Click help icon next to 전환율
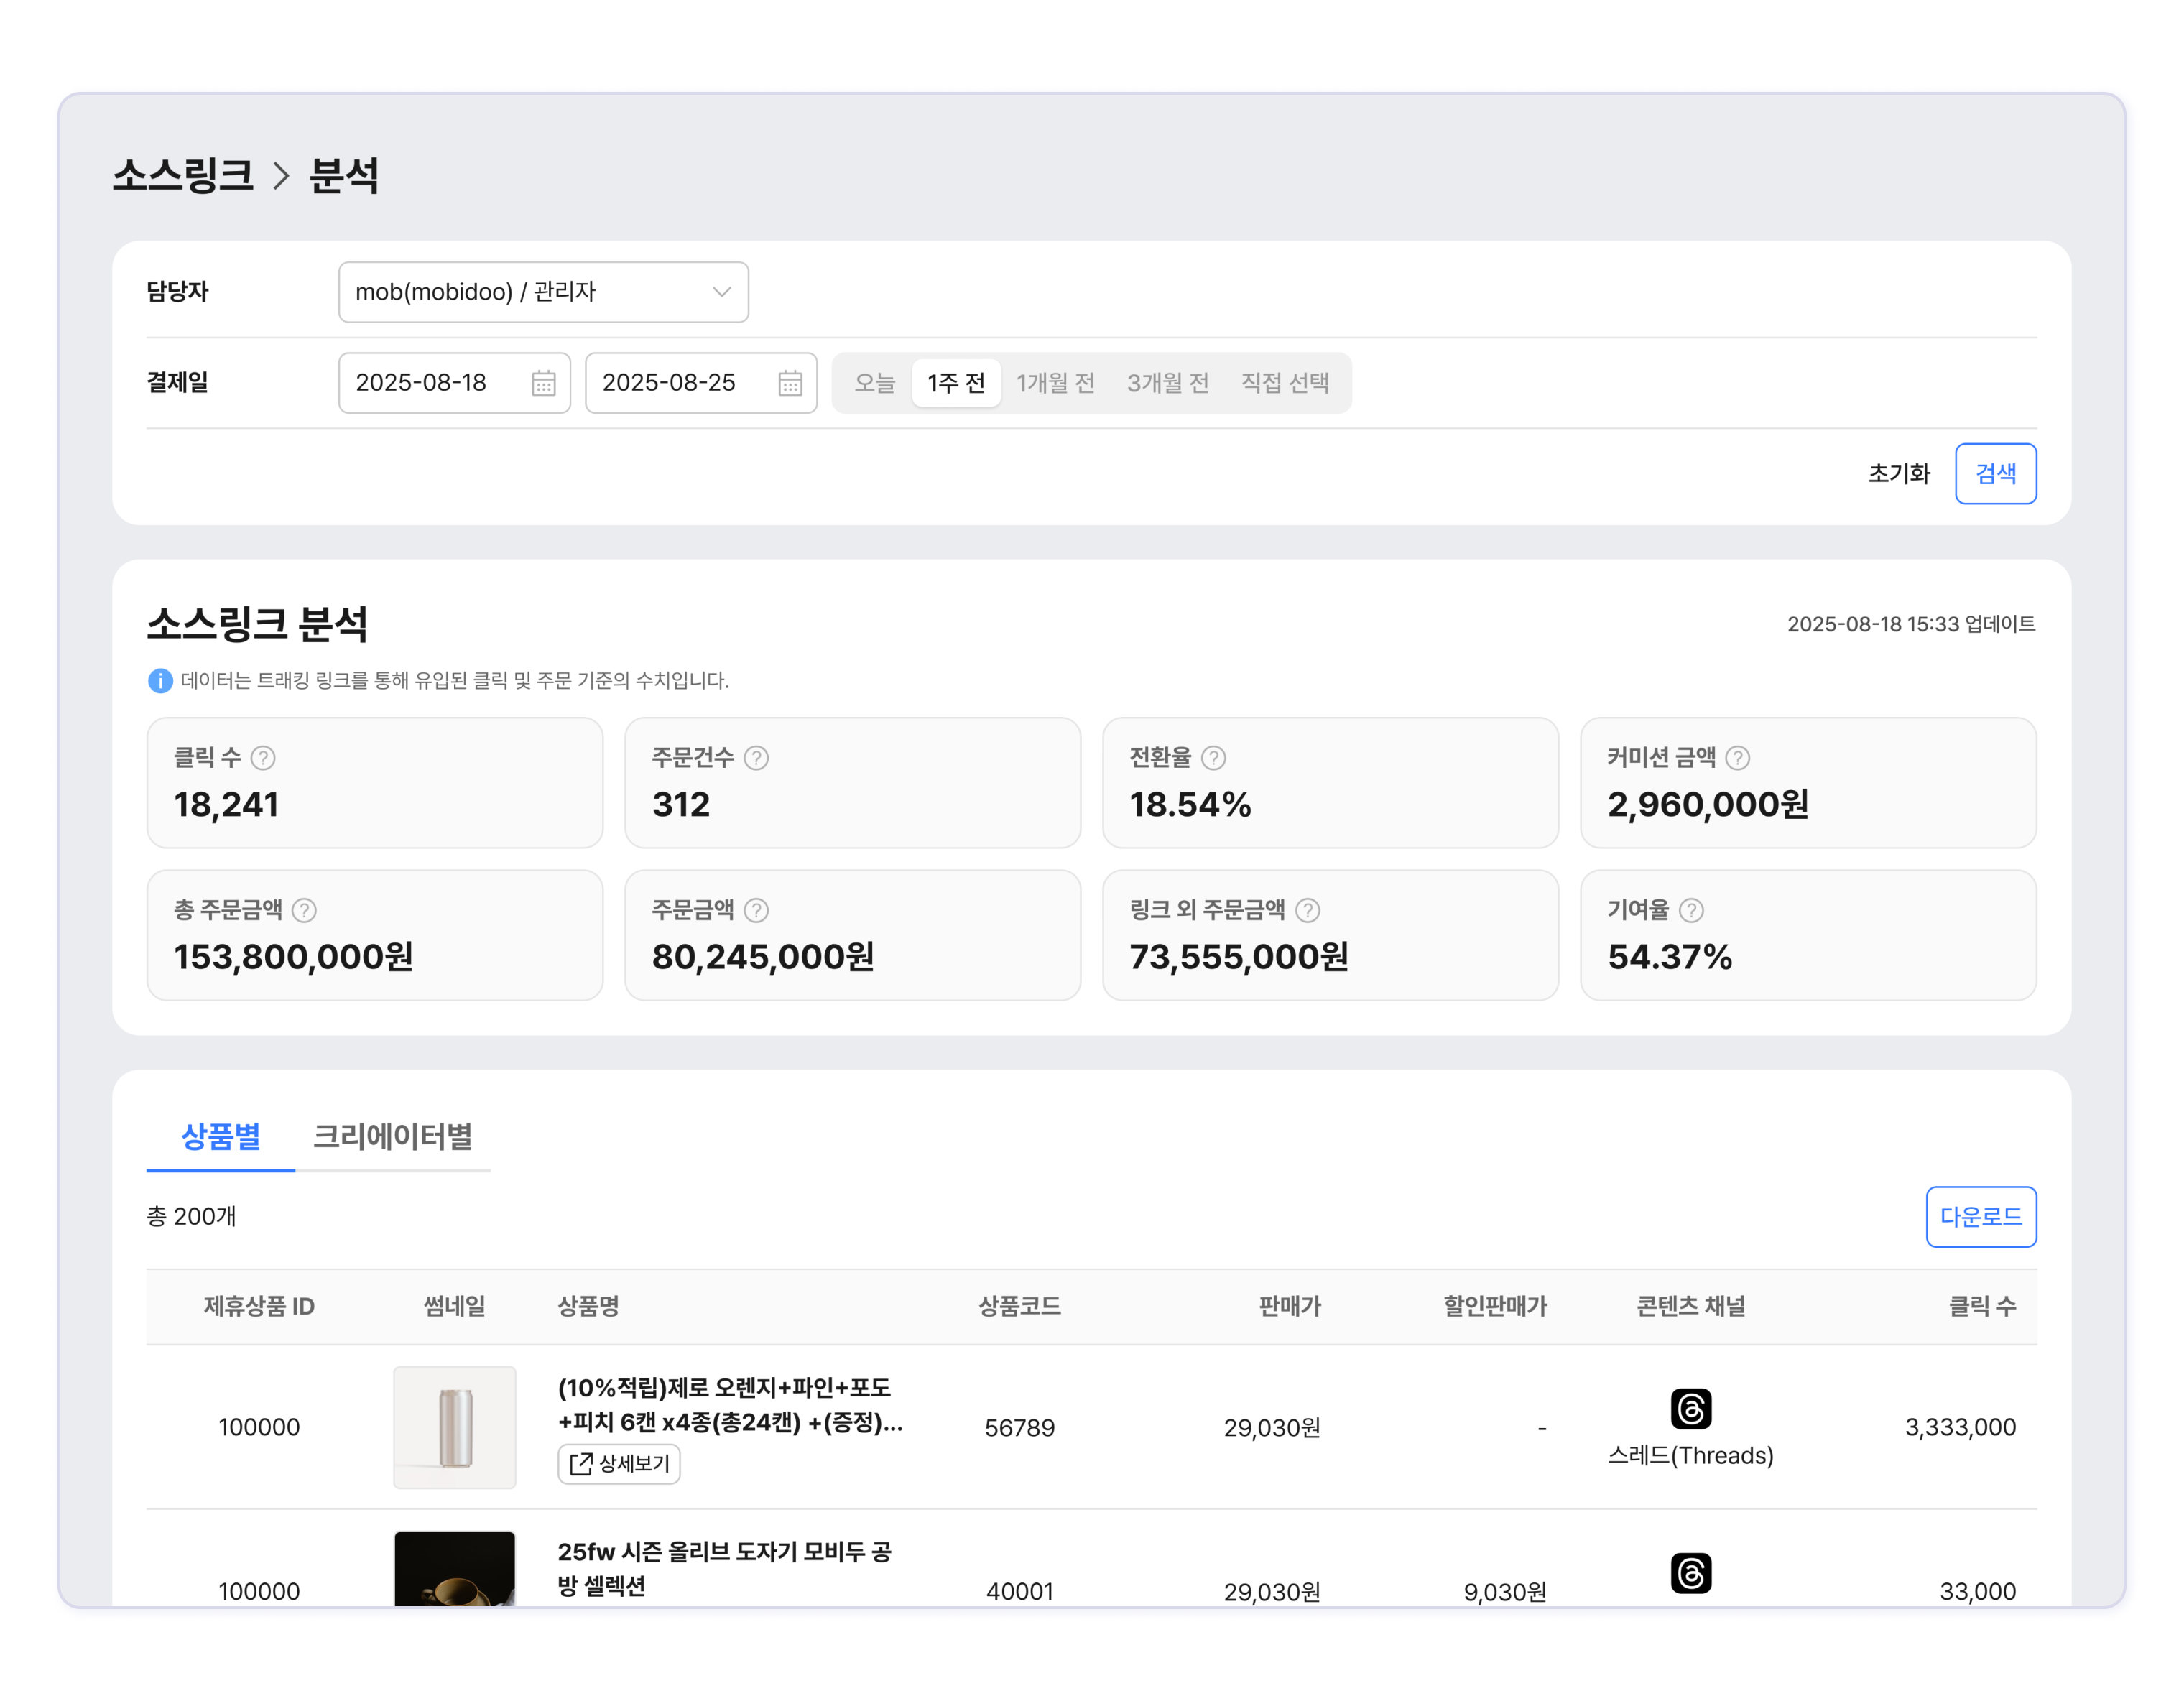The width and height of the screenshot is (2184, 1701). pyautogui.click(x=1213, y=758)
